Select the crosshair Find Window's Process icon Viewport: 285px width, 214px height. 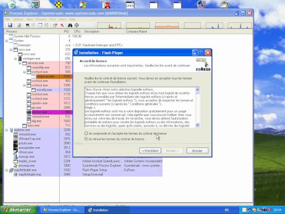[77, 25]
